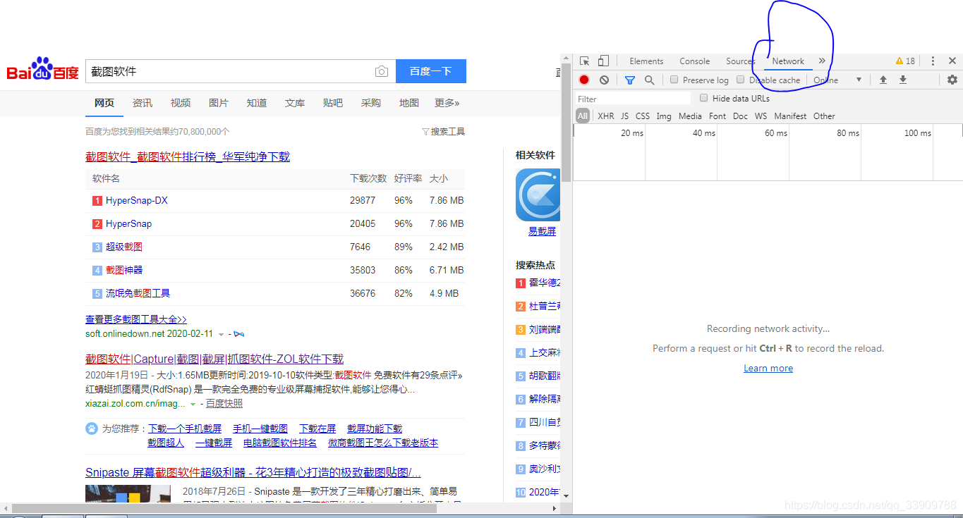Enable Disable cache checkbox

pyautogui.click(x=740, y=80)
